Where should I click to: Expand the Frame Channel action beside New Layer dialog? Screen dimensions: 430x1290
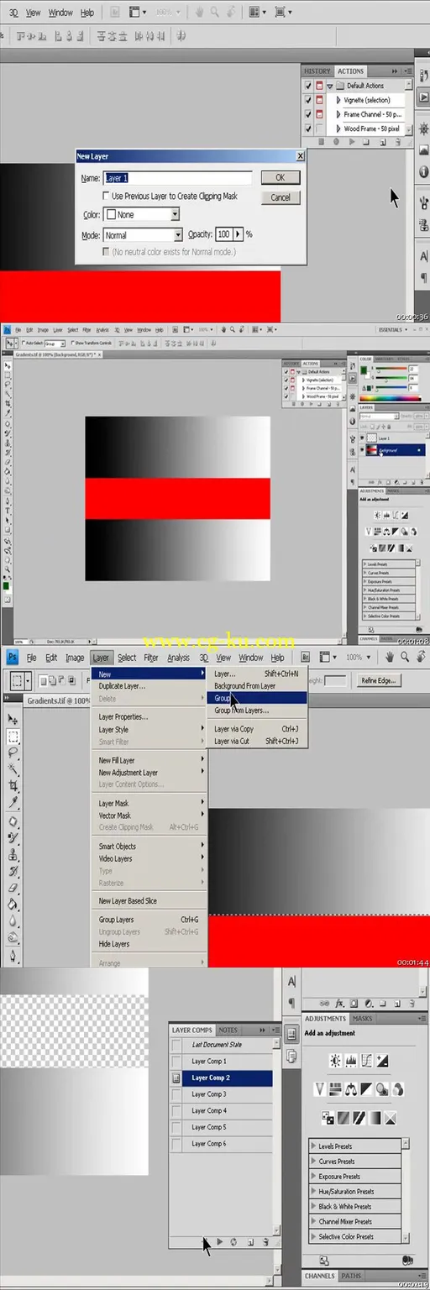coord(338,114)
